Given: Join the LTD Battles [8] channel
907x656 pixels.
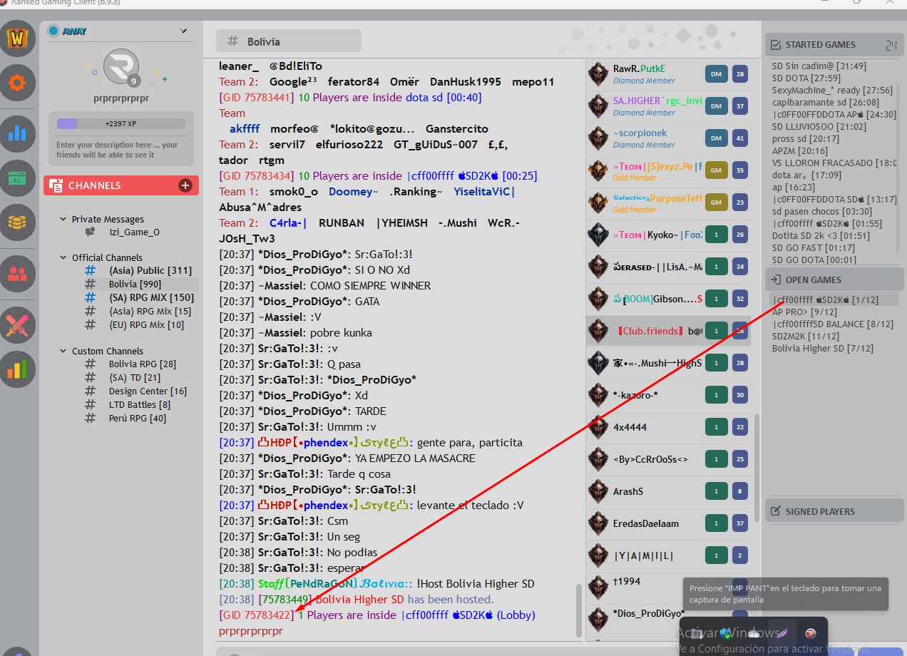Looking at the screenshot, I should [x=140, y=405].
